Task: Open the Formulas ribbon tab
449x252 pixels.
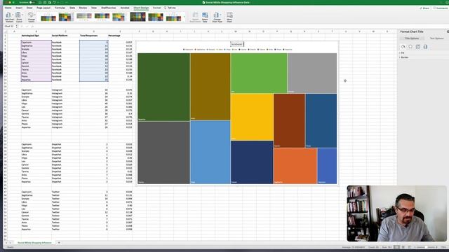Action: click(60, 8)
